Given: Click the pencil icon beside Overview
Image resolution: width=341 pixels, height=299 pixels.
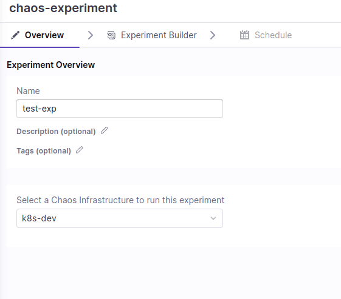Looking at the screenshot, I should 15,35.
